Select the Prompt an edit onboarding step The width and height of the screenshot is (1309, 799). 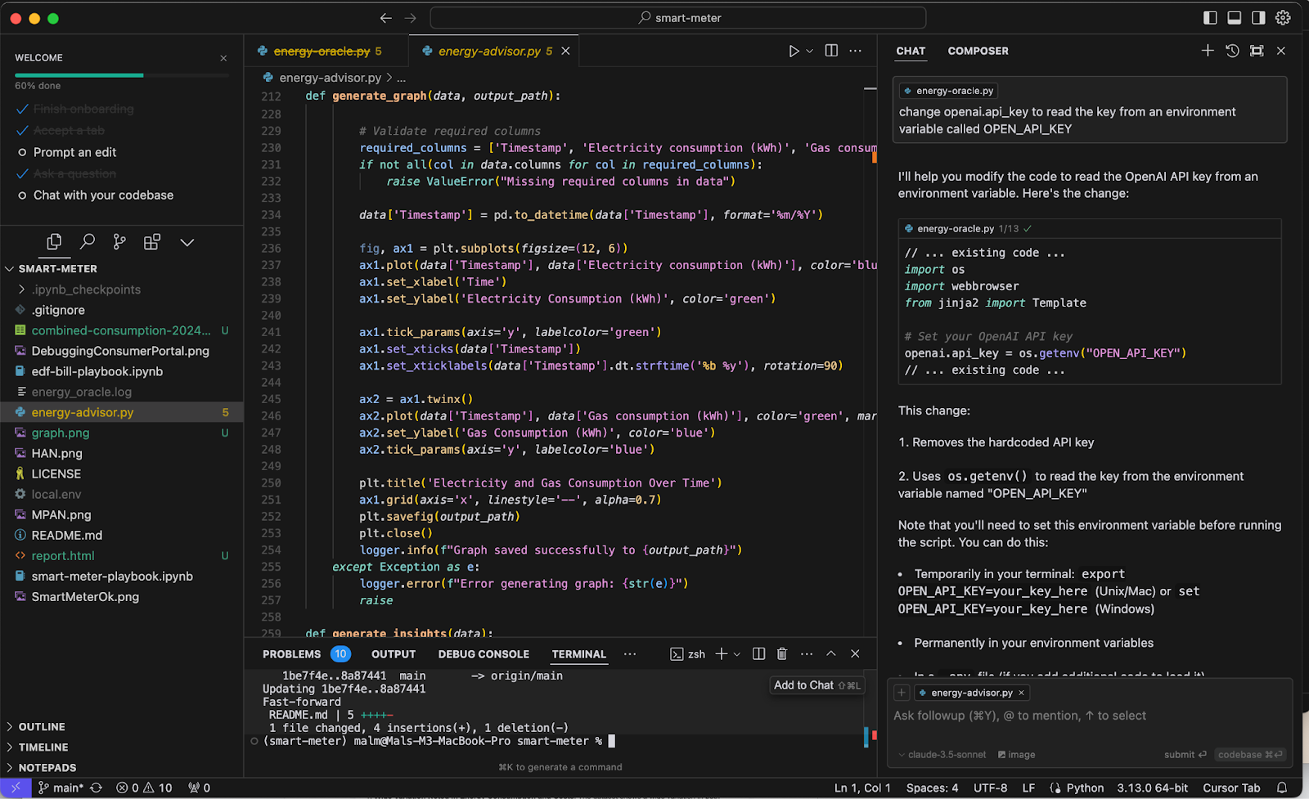tap(74, 152)
